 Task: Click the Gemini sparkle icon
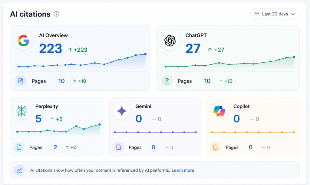click(x=122, y=111)
